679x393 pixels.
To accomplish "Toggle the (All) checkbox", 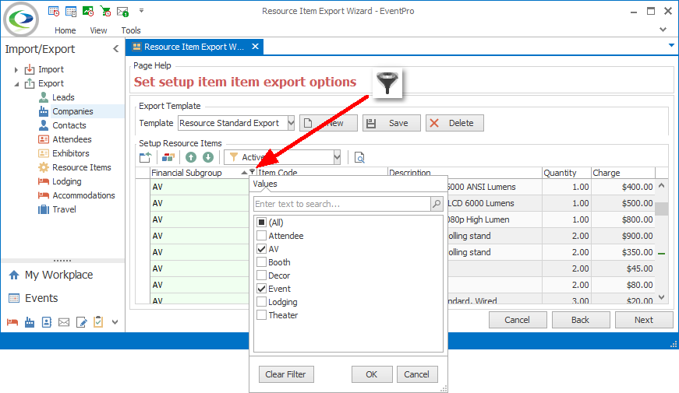I will point(262,223).
